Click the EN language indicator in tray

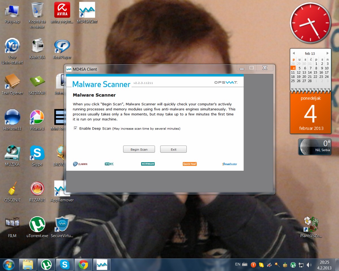point(238,265)
